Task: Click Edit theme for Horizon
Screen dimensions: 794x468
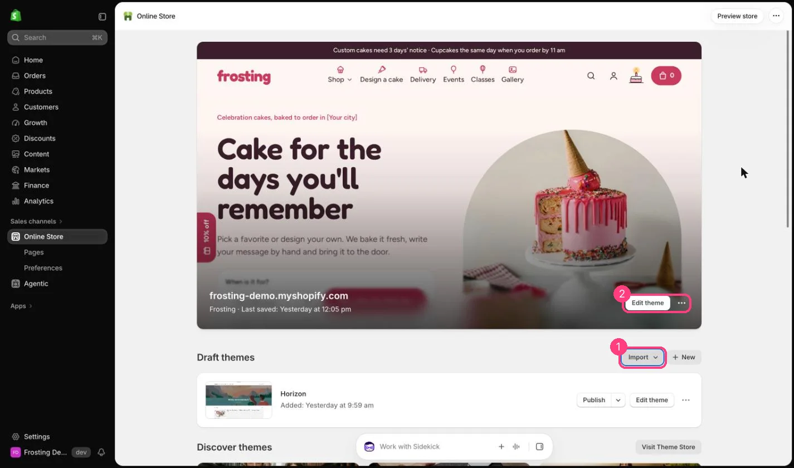Action: (652, 400)
